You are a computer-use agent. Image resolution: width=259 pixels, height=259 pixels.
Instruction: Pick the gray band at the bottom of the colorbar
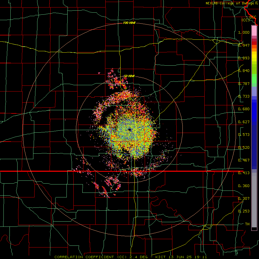click(254, 200)
